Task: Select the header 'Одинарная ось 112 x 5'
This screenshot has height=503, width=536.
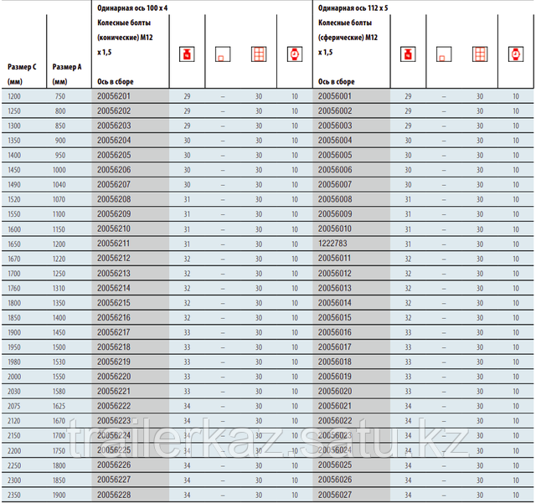Action: pyautogui.click(x=353, y=8)
